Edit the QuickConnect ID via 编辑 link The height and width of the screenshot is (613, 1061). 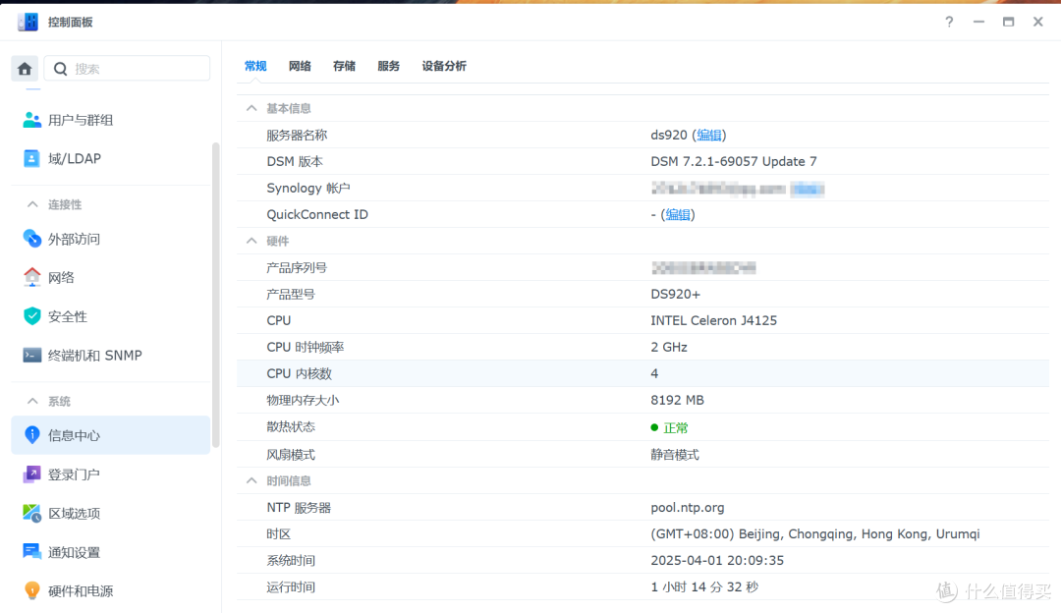click(677, 214)
